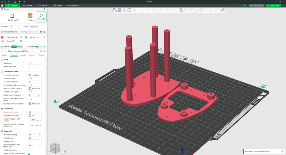Click the zoom-to-fit icon next to the view cube
Screen dimensions: 286x155
65,151
